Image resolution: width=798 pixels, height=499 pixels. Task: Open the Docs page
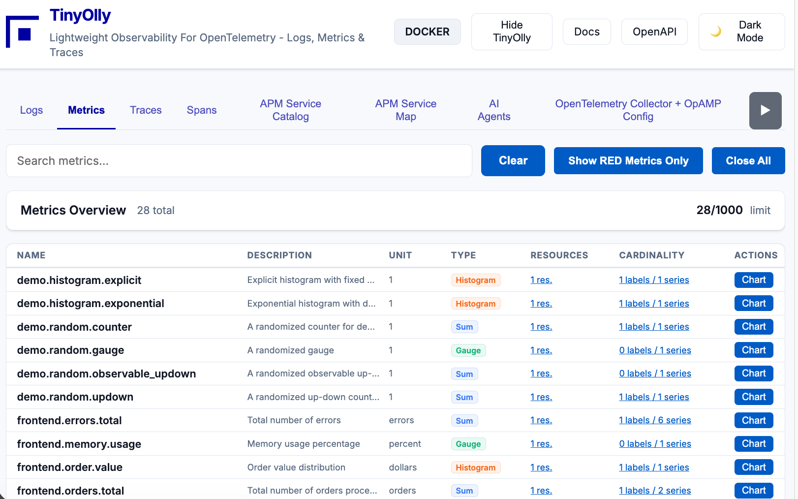(x=586, y=32)
